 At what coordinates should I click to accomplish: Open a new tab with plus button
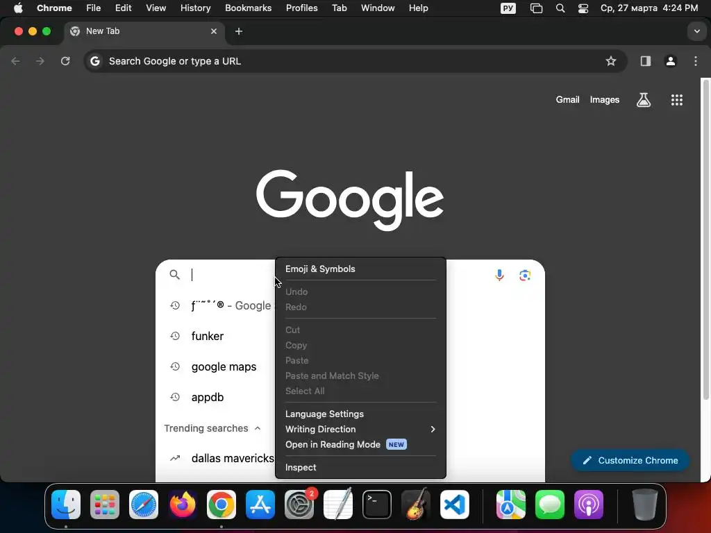pyautogui.click(x=239, y=31)
